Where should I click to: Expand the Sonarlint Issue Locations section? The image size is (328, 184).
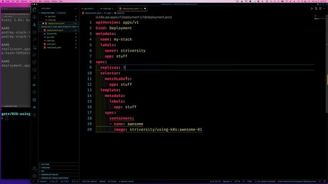pos(59,178)
